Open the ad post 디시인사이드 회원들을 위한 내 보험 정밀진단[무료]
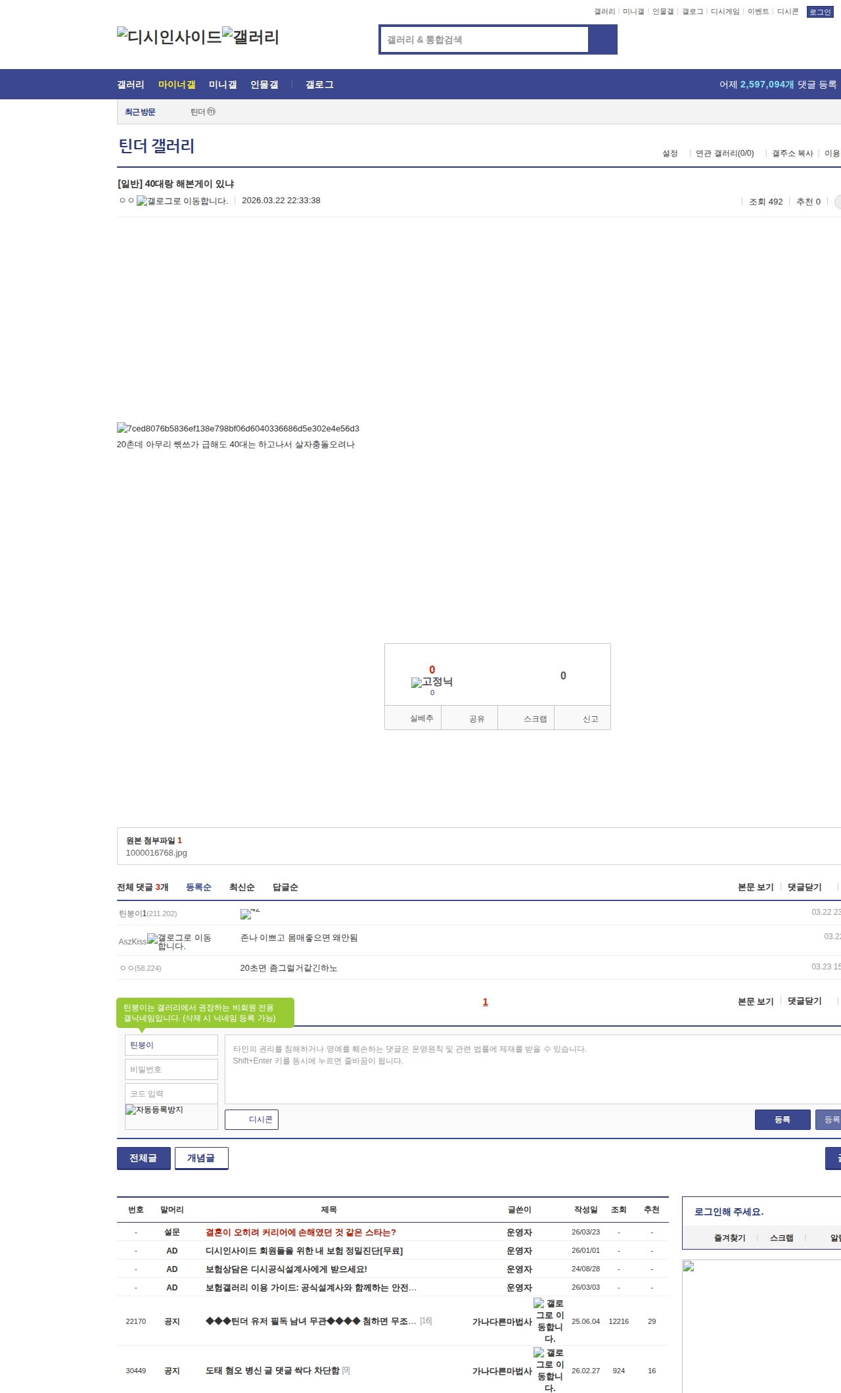The image size is (841, 1393). pos(304,1251)
